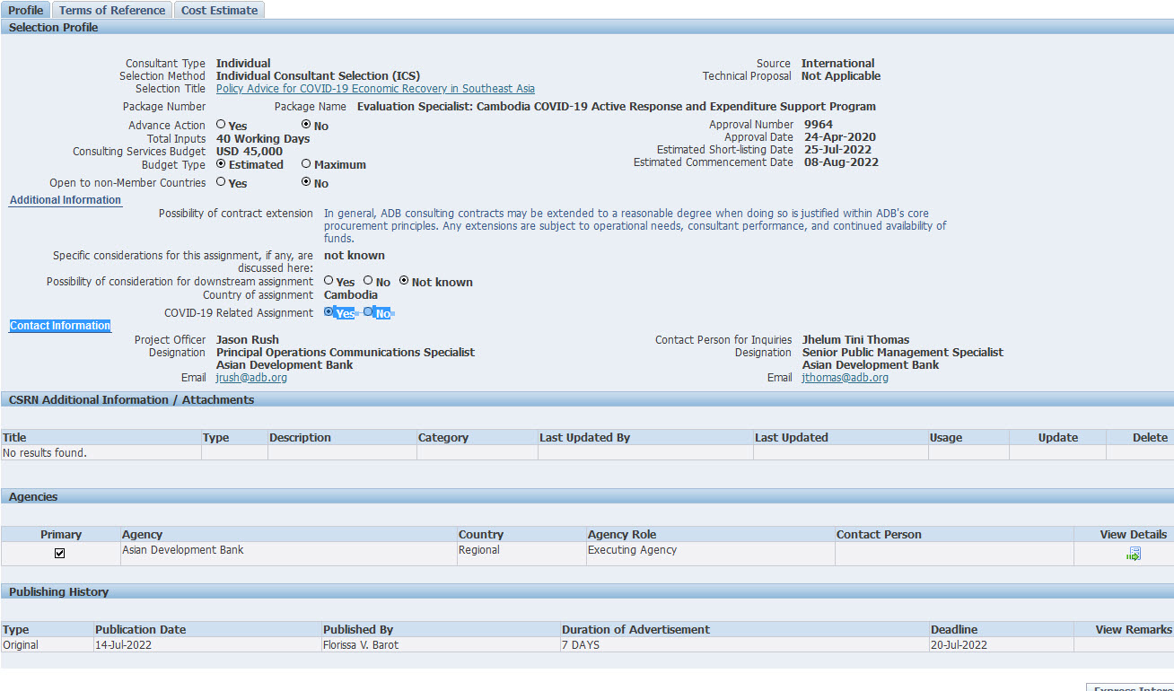Screen dimensions: 1174x691
Task: Select No for COVID-19 Related Assignment
Action: pos(368,312)
